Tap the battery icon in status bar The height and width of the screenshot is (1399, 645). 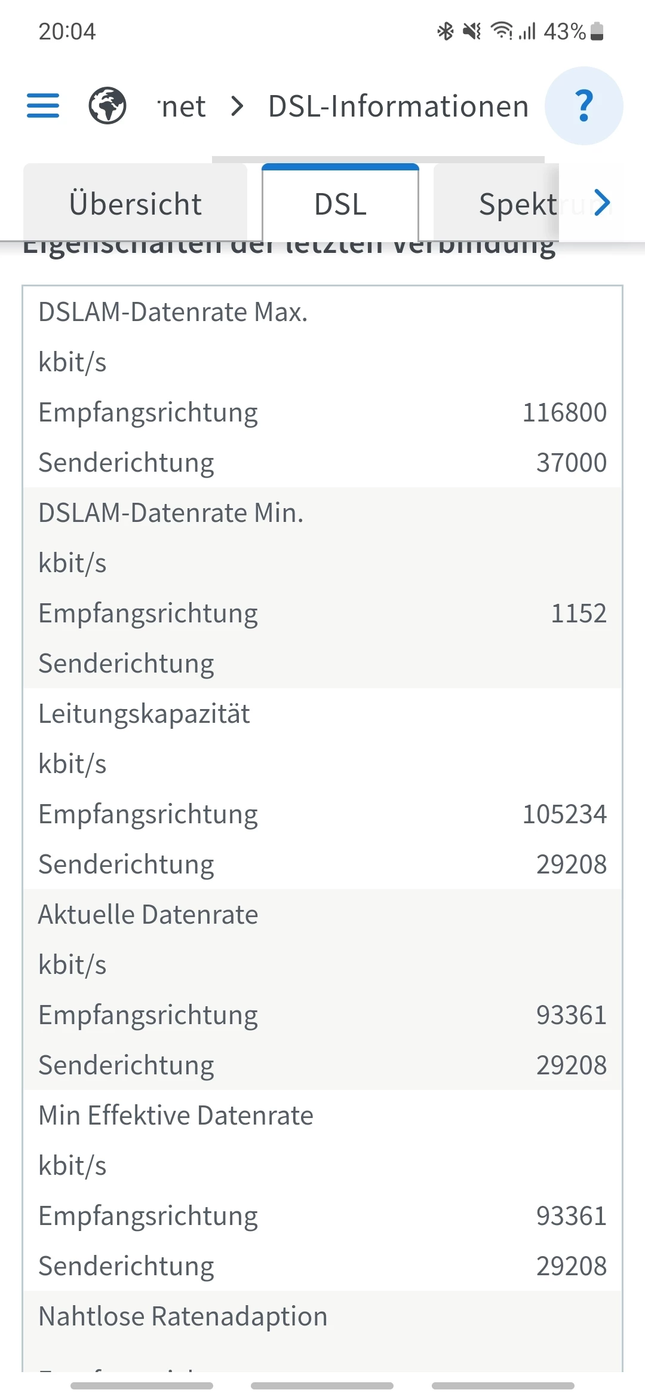[x=597, y=31]
